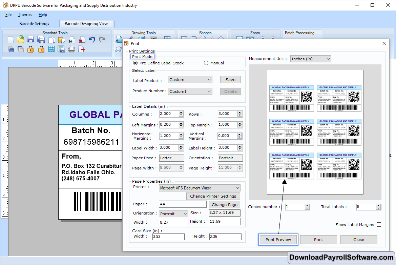Screen dimensions: 396x265
Task: Enable the Show Label Margins checkbox
Action: point(379,225)
